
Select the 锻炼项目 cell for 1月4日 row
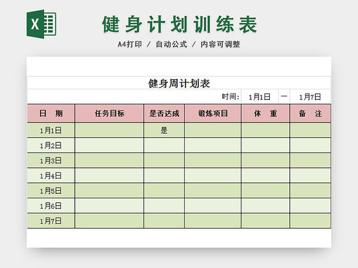pos(213,175)
